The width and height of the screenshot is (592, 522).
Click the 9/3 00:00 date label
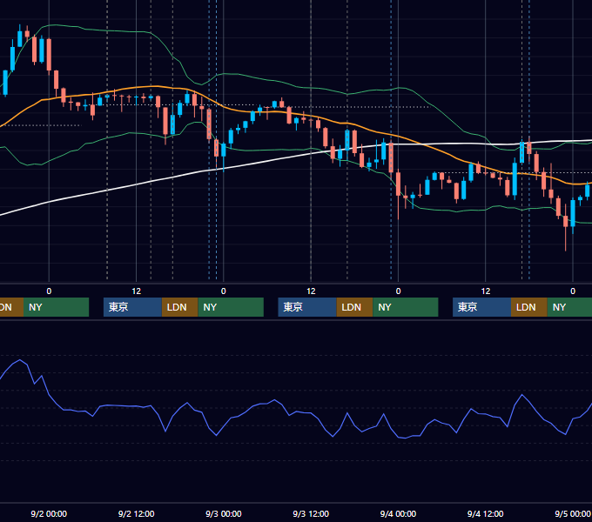[x=224, y=513]
